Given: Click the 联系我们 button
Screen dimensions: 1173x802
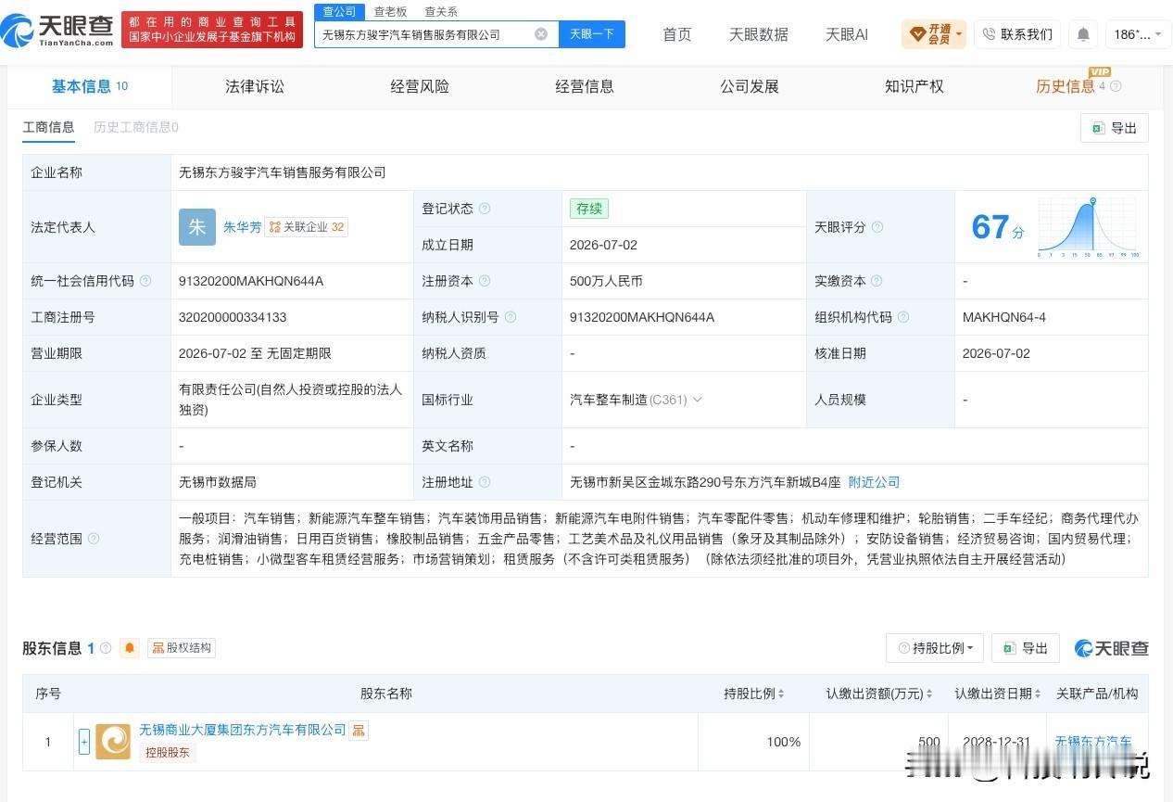Looking at the screenshot, I should (1017, 34).
